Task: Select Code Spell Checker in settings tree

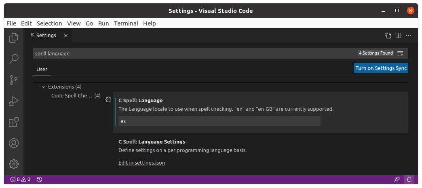Action: 72,96
